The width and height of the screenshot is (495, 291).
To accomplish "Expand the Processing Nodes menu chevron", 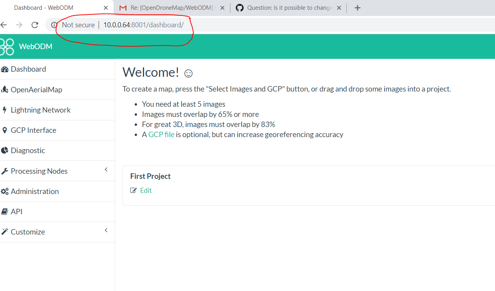I will pos(106,169).
